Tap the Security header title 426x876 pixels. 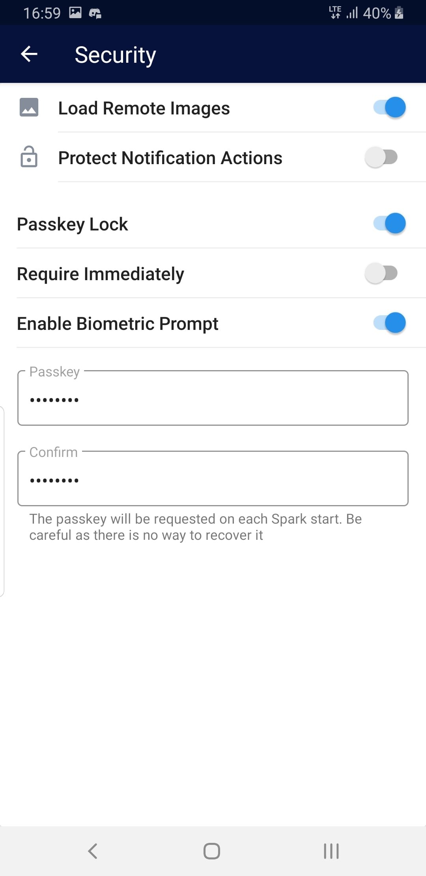[115, 55]
